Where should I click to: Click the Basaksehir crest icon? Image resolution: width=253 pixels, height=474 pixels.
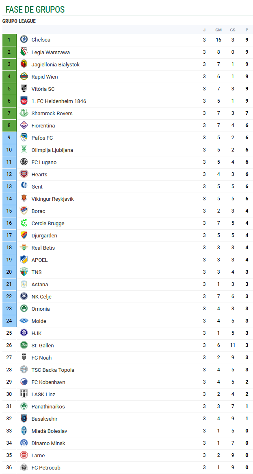pyautogui.click(x=24, y=419)
